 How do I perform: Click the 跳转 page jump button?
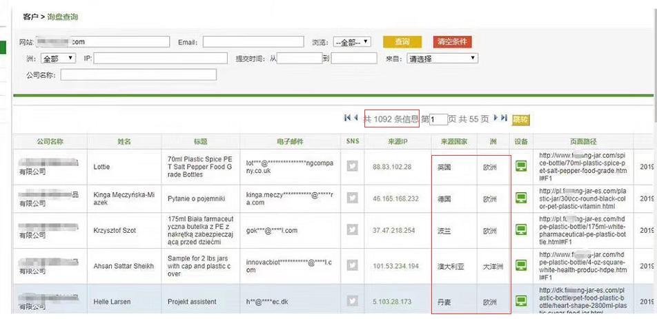click(x=520, y=119)
